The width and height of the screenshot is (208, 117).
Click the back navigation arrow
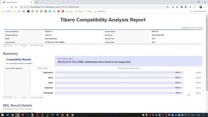pyautogui.click(x=3, y=7)
